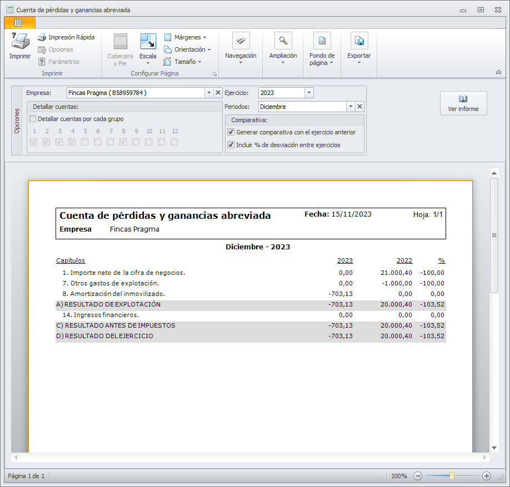
Task: Click the Exportar document icon
Action: 359,41
